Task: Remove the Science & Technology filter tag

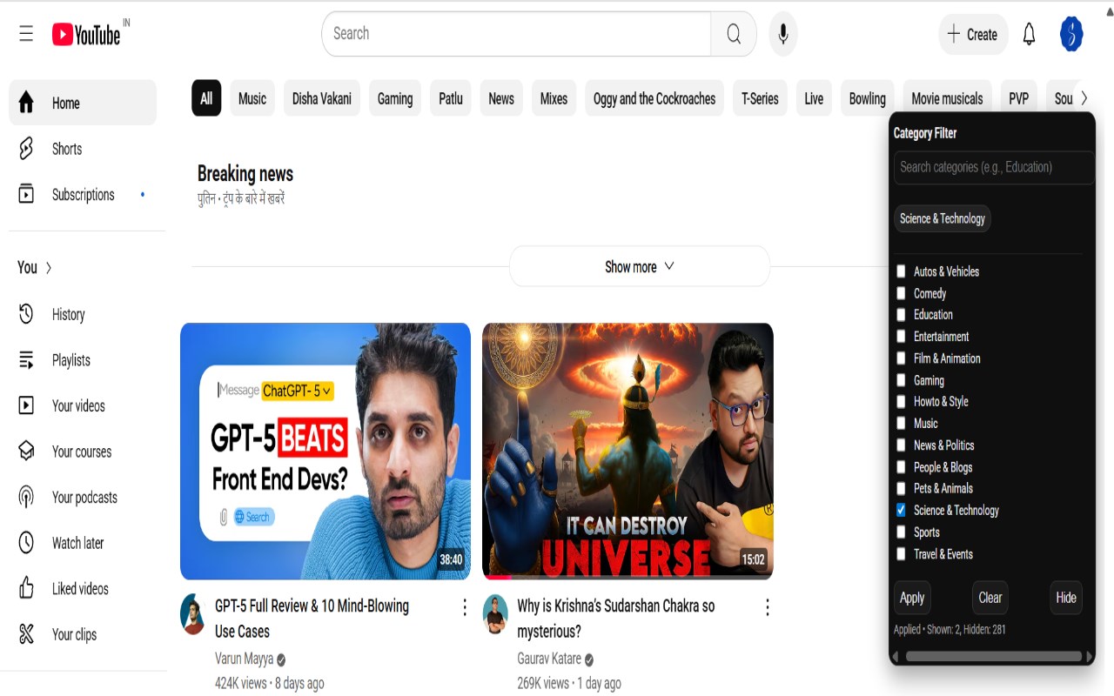Action: pyautogui.click(x=943, y=218)
